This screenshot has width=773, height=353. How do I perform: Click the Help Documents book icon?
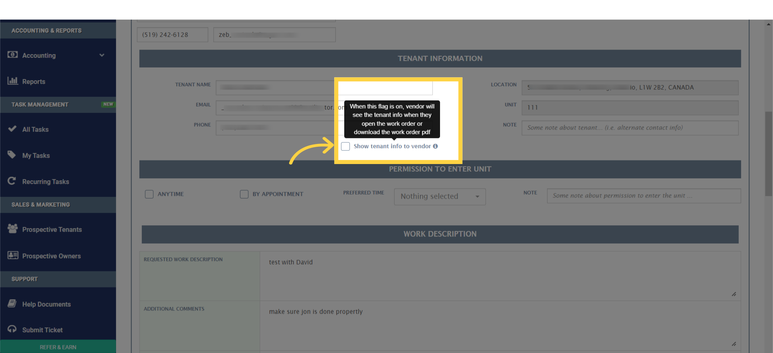12,304
